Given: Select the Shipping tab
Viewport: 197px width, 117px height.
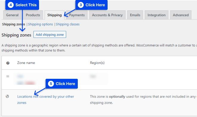Looking at the screenshot, I should pos(55,15).
